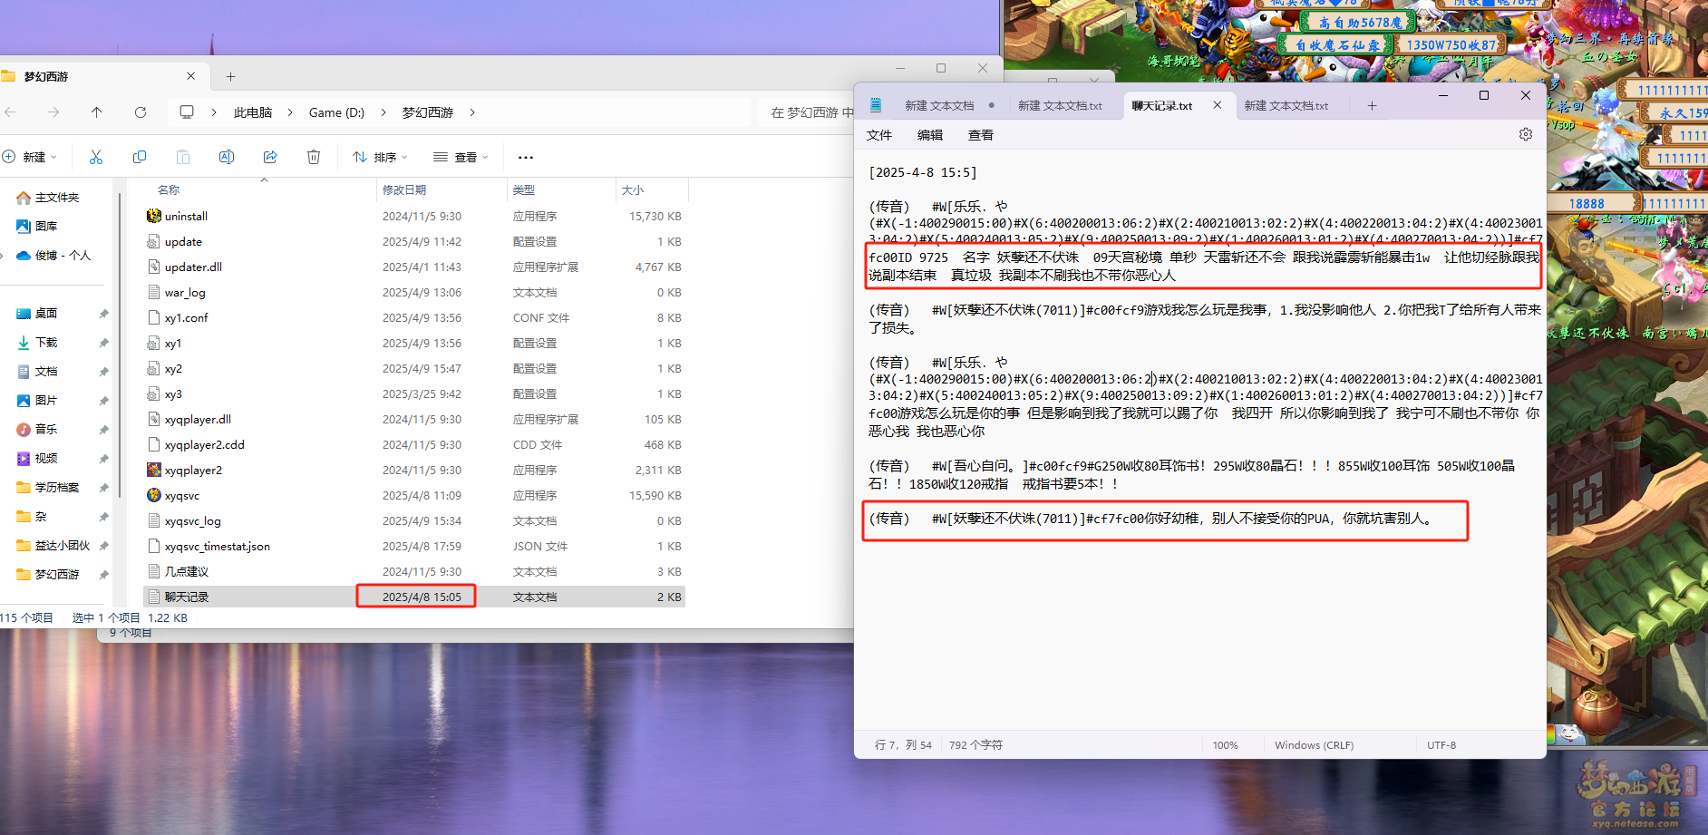This screenshot has width=1708, height=835.
Task: Open the 文件 menu in Notepad
Action: tap(879, 135)
